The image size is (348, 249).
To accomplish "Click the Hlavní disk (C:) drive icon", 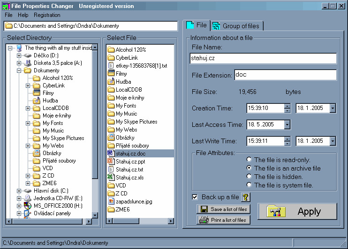I will (28, 191).
